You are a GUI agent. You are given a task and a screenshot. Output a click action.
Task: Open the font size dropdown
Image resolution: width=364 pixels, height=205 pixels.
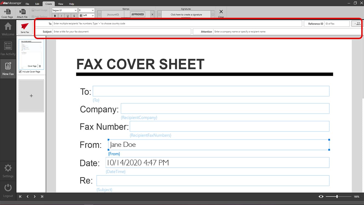(x=86, y=10)
